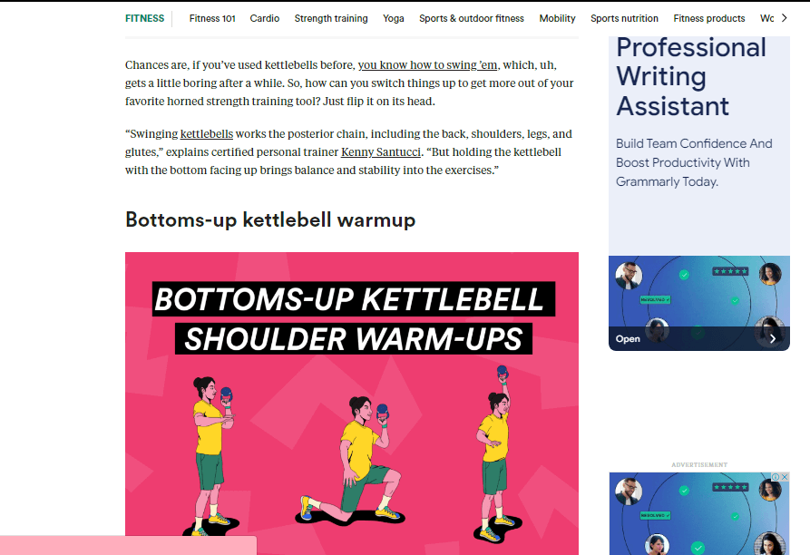This screenshot has height=555, width=810.
Task: Navigate to Mobility category
Action: pos(557,18)
